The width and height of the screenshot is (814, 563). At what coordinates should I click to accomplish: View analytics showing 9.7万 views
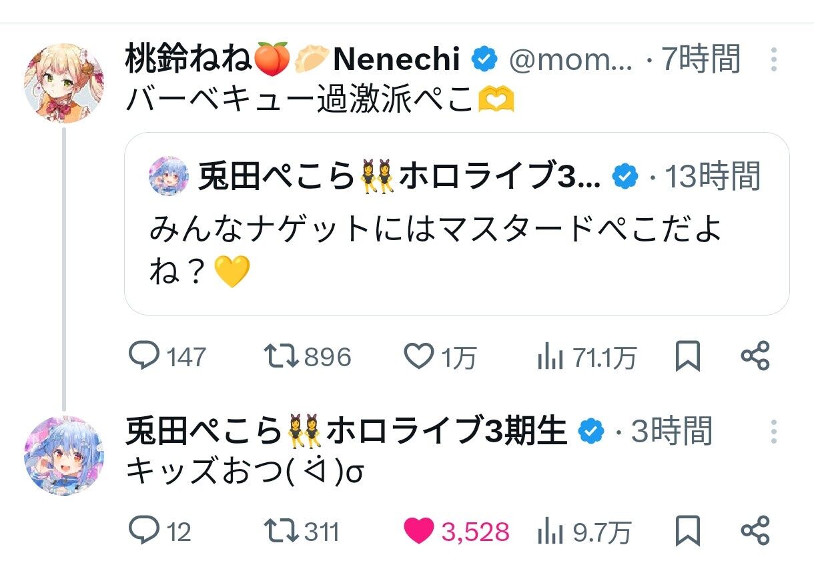click(x=548, y=532)
